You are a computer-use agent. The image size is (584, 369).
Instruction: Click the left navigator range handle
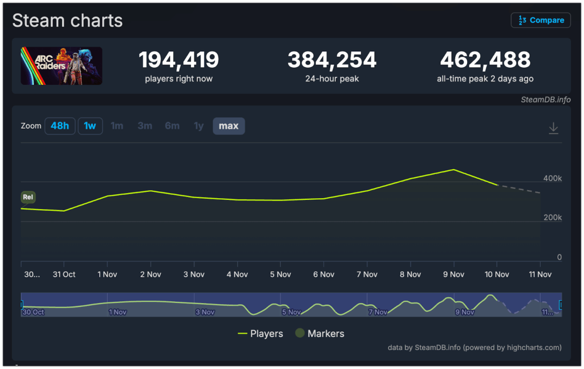click(x=22, y=305)
